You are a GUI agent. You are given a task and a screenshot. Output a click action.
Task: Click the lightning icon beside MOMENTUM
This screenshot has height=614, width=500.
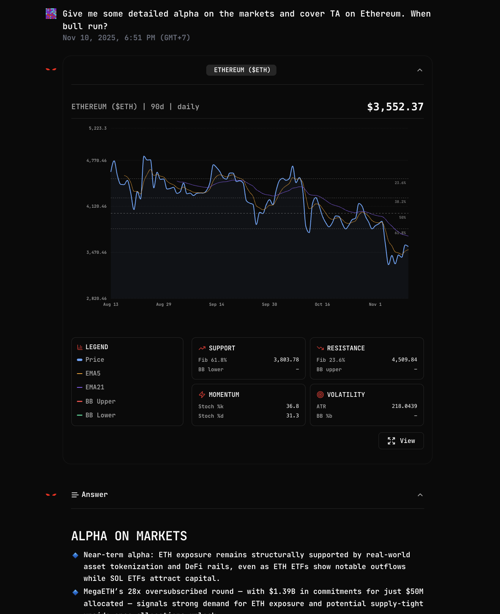(202, 394)
